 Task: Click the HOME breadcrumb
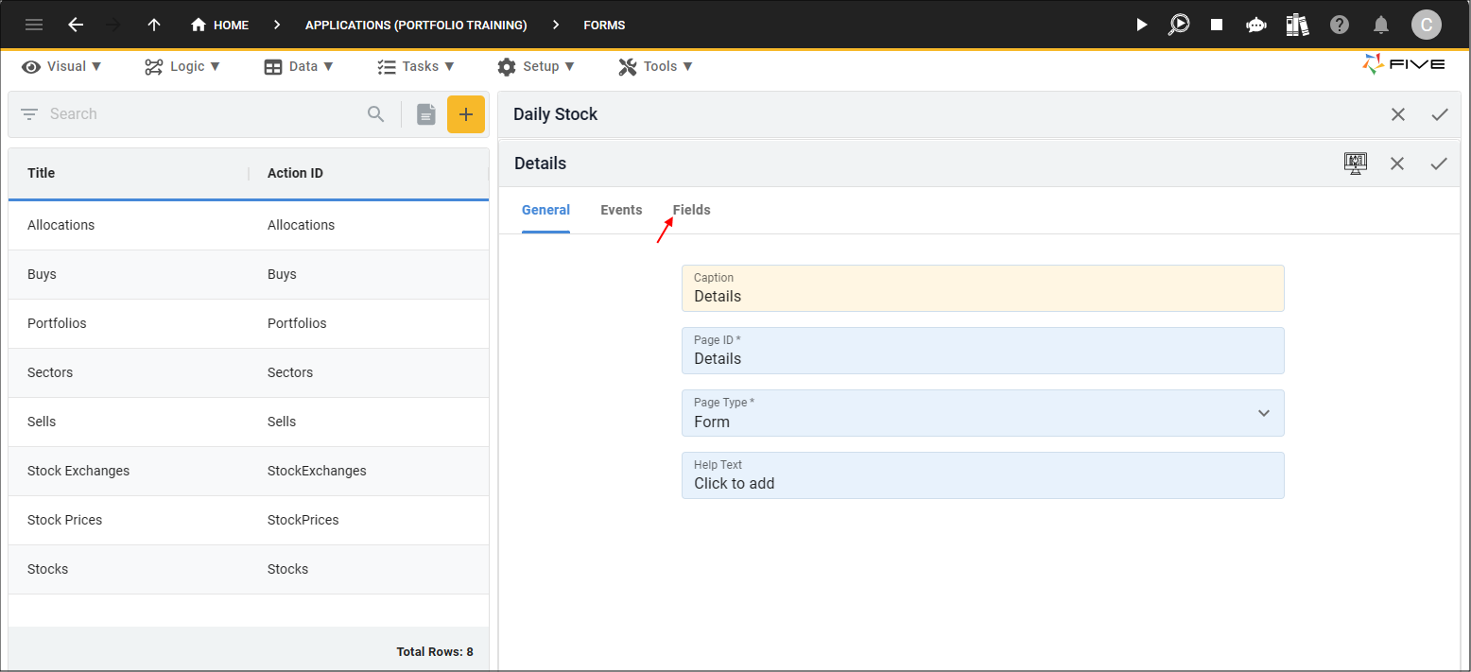point(220,25)
